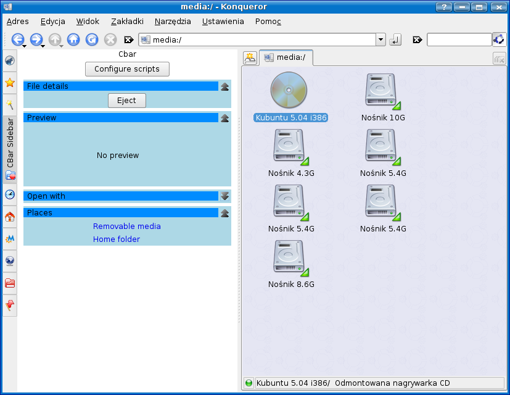This screenshot has width=510, height=395.
Task: Click the Eject button
Action: [126, 101]
